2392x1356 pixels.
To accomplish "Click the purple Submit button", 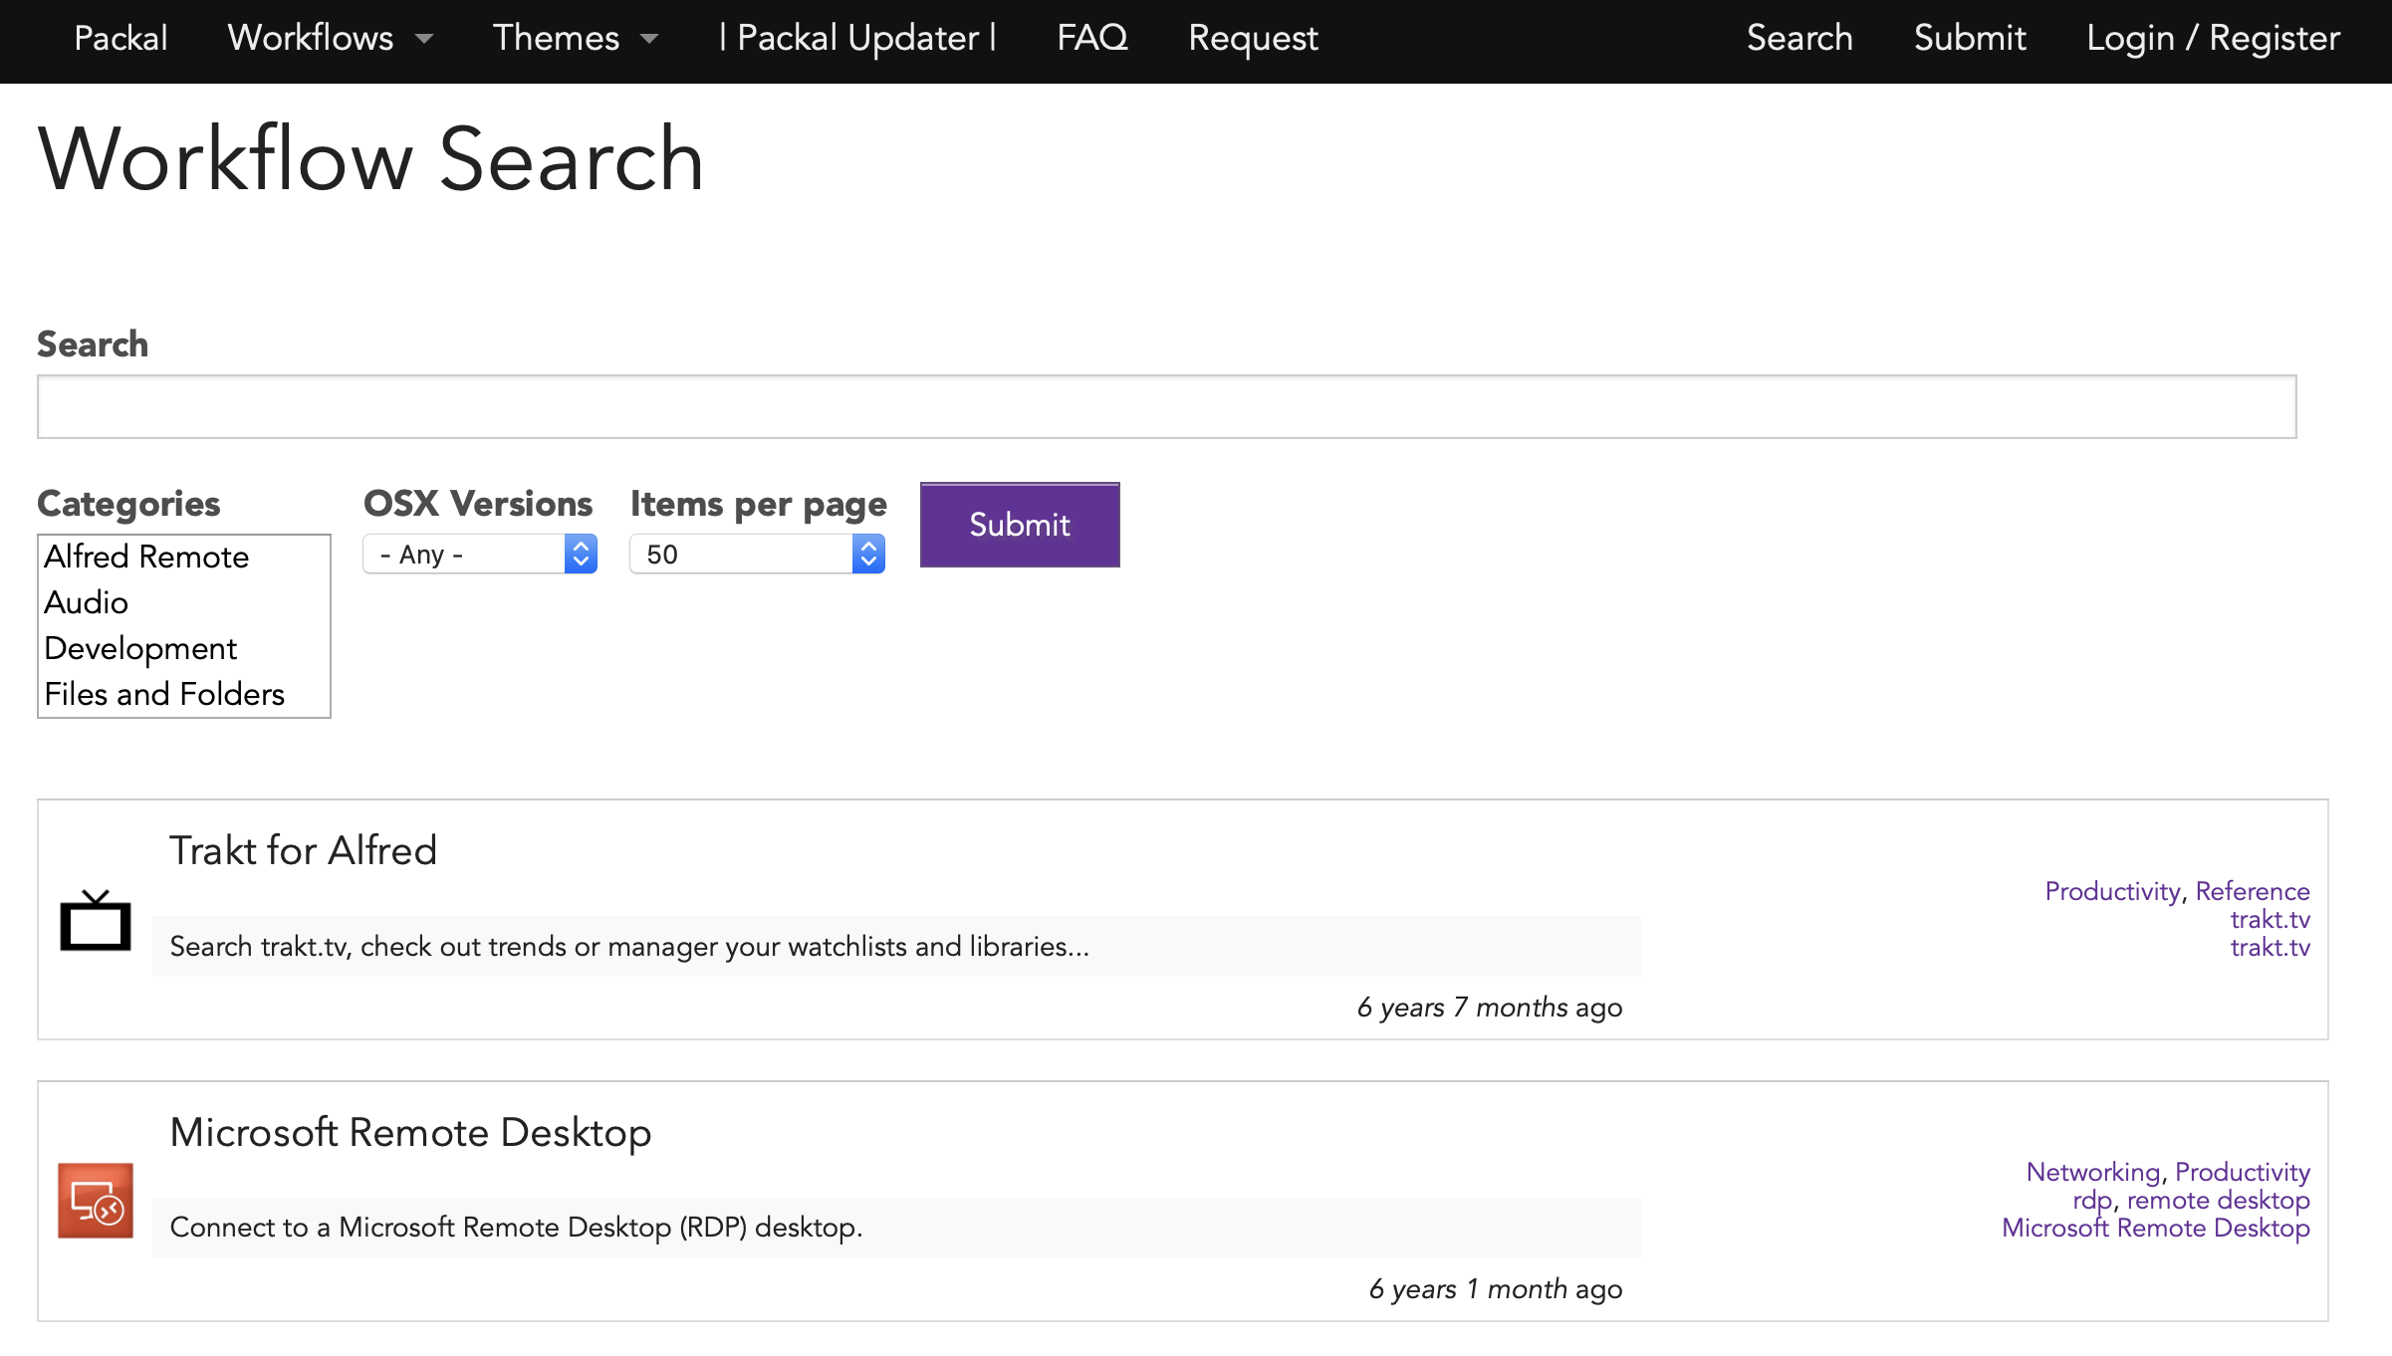I will click(1020, 525).
